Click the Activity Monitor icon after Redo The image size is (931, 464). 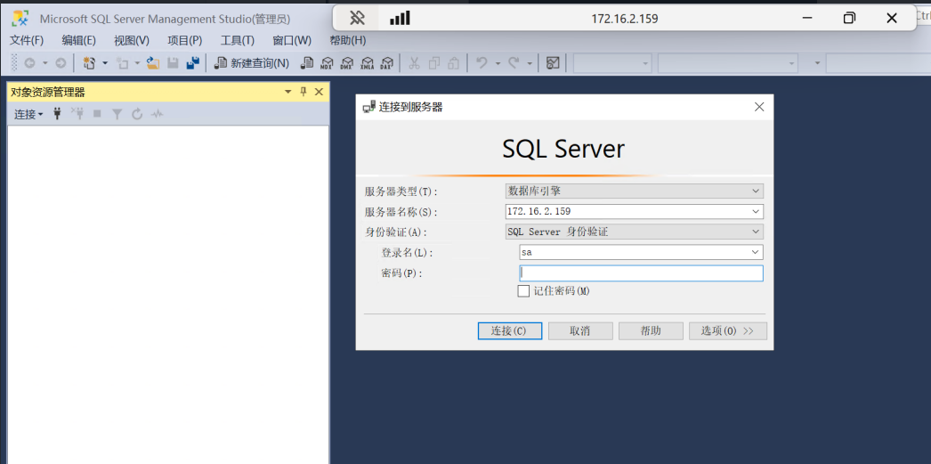(553, 63)
